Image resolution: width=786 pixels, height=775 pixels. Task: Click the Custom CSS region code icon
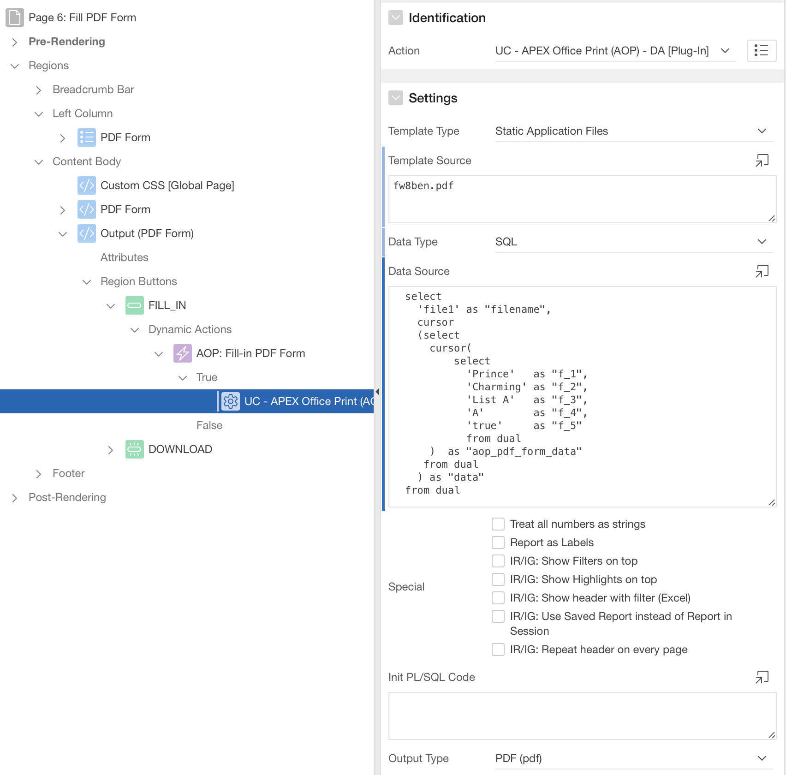(x=86, y=185)
